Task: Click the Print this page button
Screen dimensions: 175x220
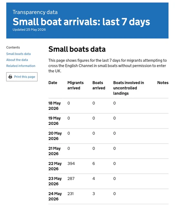Action: [22, 77]
